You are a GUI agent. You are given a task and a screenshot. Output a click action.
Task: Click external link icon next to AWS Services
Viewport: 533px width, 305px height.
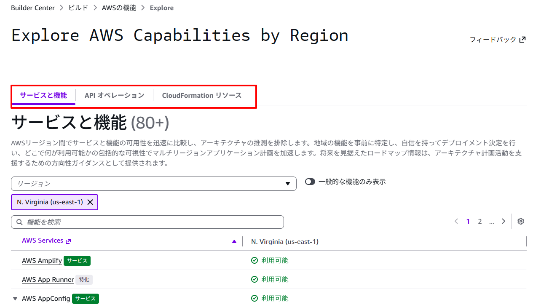tap(68, 241)
